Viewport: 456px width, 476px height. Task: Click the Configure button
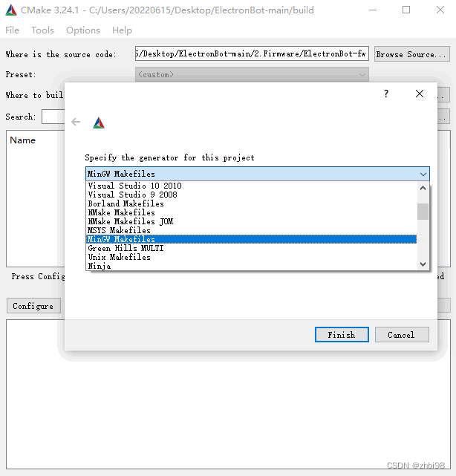33,306
